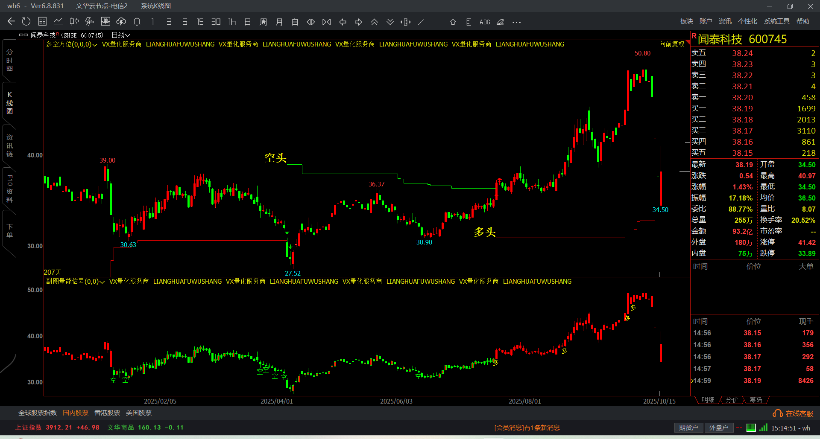Select the ABC text annotation tool
The image size is (820, 439).
(485, 22)
